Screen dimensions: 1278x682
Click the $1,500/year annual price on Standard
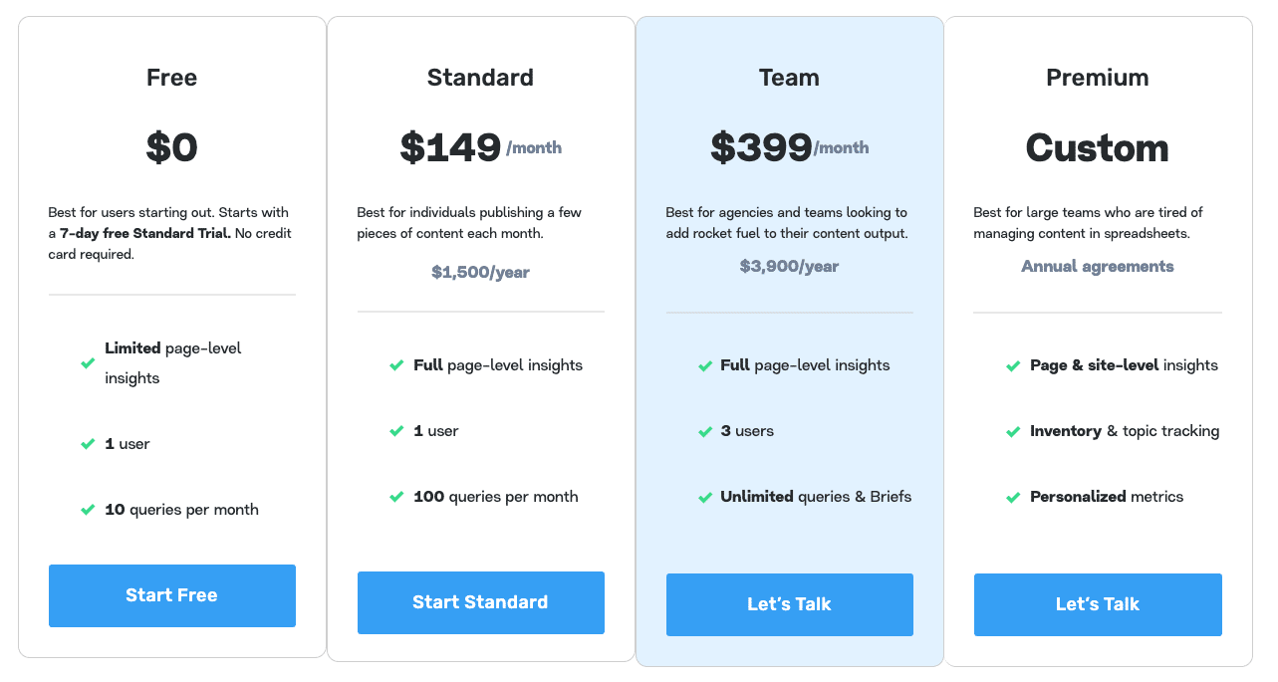click(x=480, y=271)
